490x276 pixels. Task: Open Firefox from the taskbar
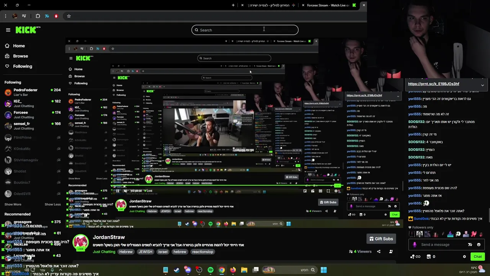click(233, 270)
